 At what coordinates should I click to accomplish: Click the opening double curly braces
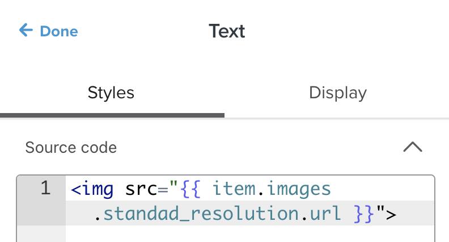point(192,189)
